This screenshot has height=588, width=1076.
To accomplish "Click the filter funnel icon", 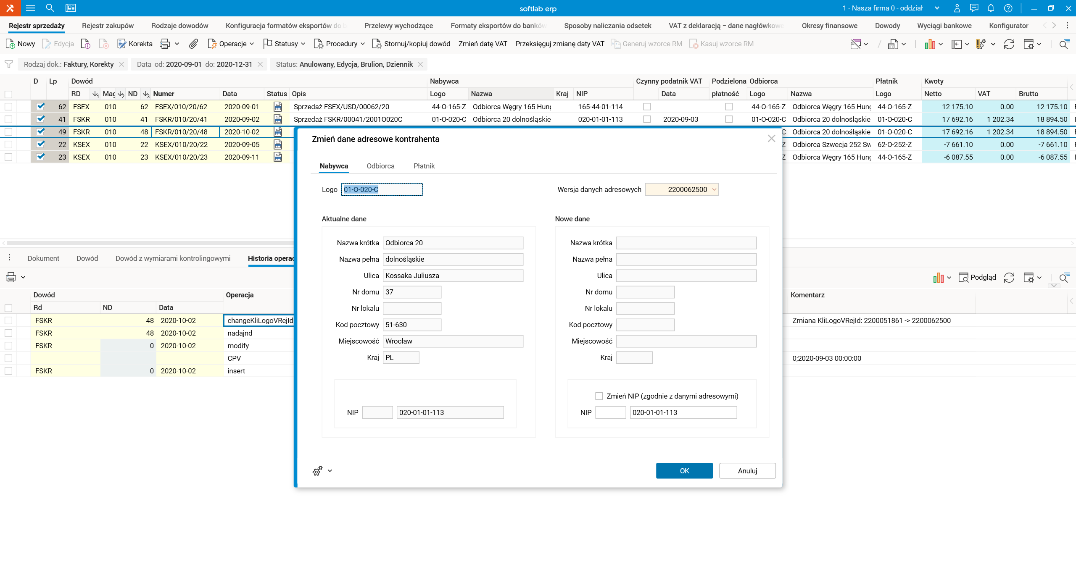I will click(x=9, y=64).
